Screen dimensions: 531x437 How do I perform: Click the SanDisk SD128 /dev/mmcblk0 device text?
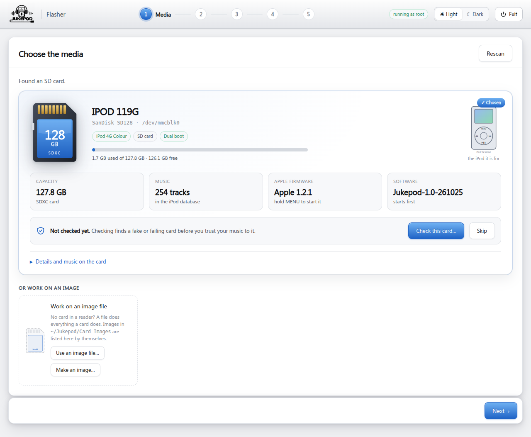click(136, 123)
